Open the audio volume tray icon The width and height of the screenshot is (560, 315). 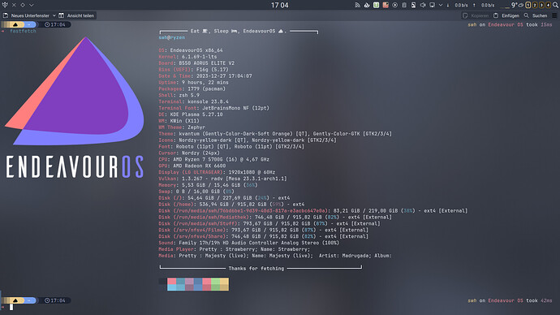point(423,5)
